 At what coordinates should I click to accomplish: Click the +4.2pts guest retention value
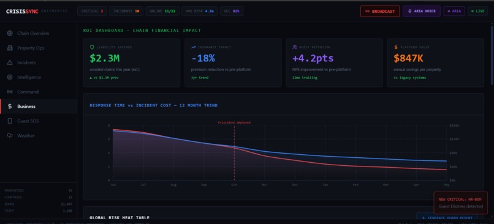click(313, 58)
